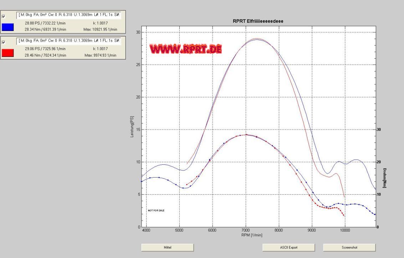Click the blue run's 28.88 PS readout
404x258 pixels.
click(45, 23)
